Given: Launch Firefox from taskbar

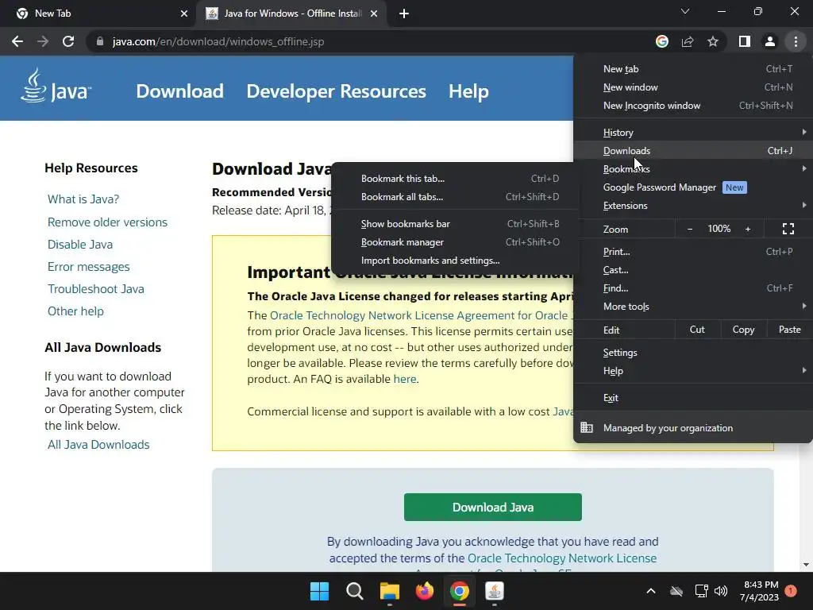Looking at the screenshot, I should tap(425, 591).
